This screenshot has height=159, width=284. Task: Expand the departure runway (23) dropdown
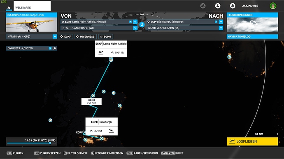click(x=135, y=28)
